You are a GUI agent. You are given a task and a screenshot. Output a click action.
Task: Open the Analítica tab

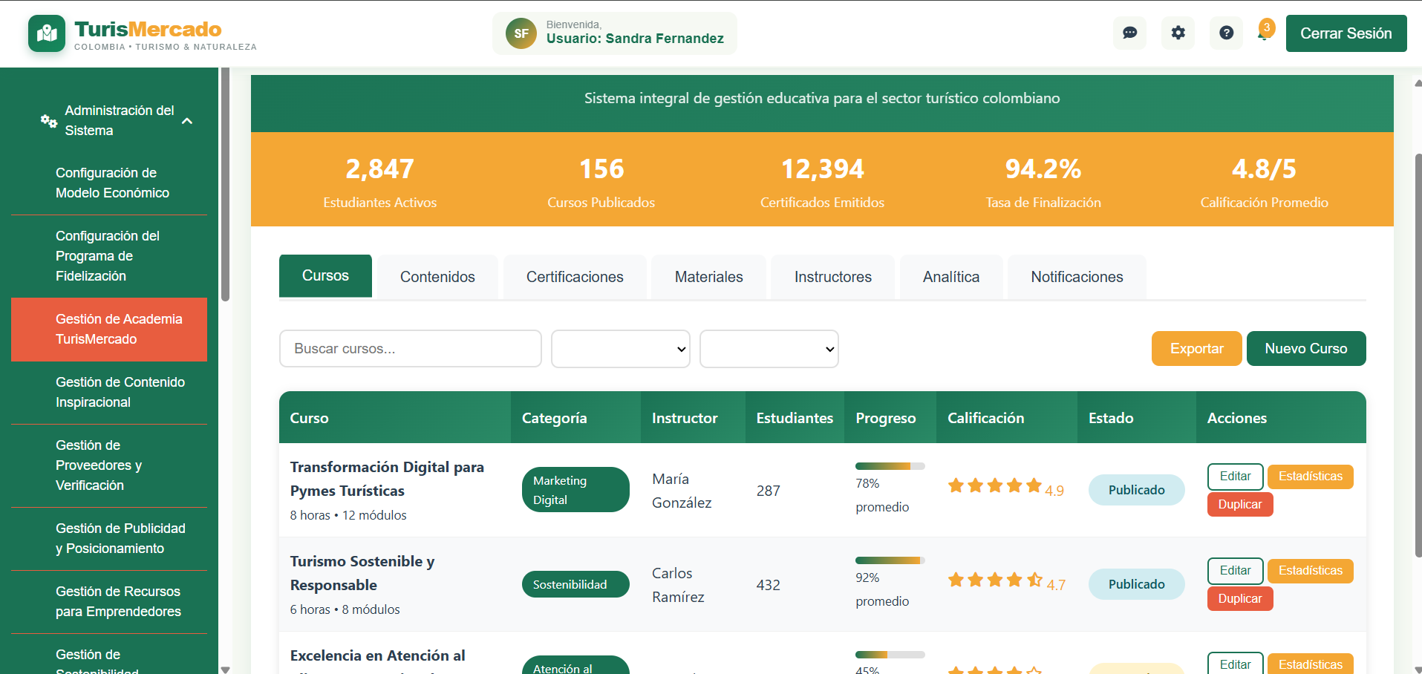[950, 276]
